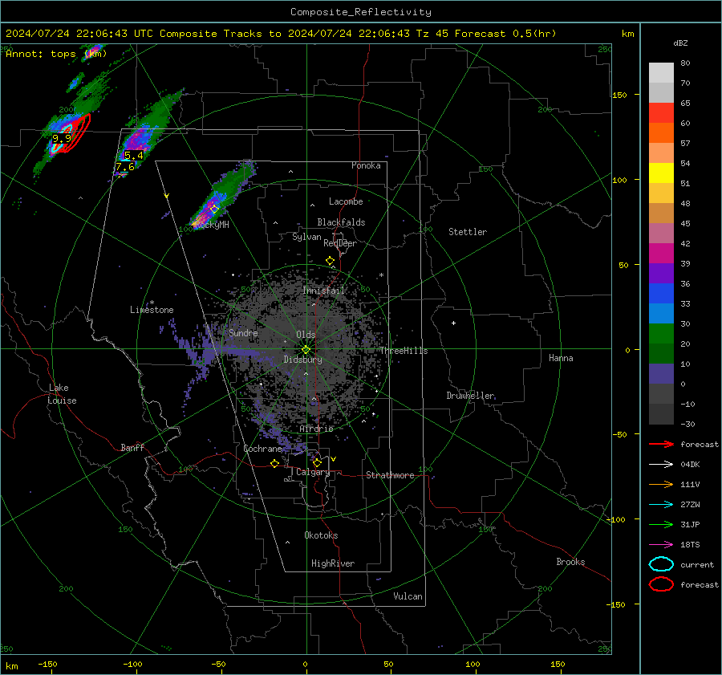Screen dimensions: 722x675
Task: Click the Okotoks town label
Action: point(321,535)
